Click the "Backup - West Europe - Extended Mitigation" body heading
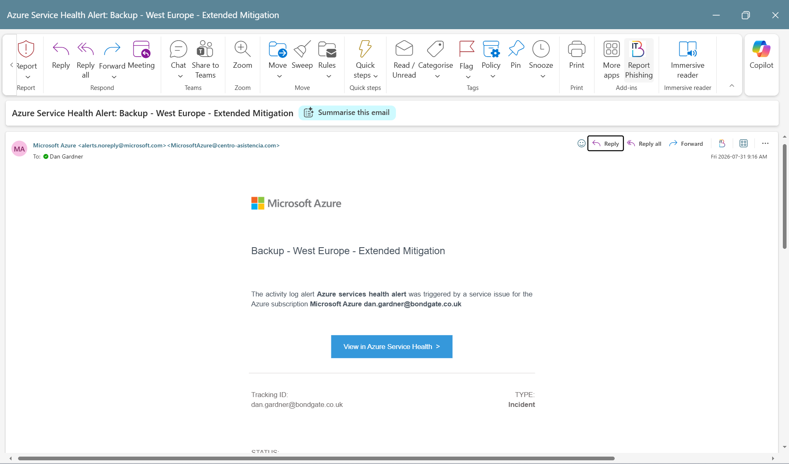The width and height of the screenshot is (789, 464). coord(348,251)
